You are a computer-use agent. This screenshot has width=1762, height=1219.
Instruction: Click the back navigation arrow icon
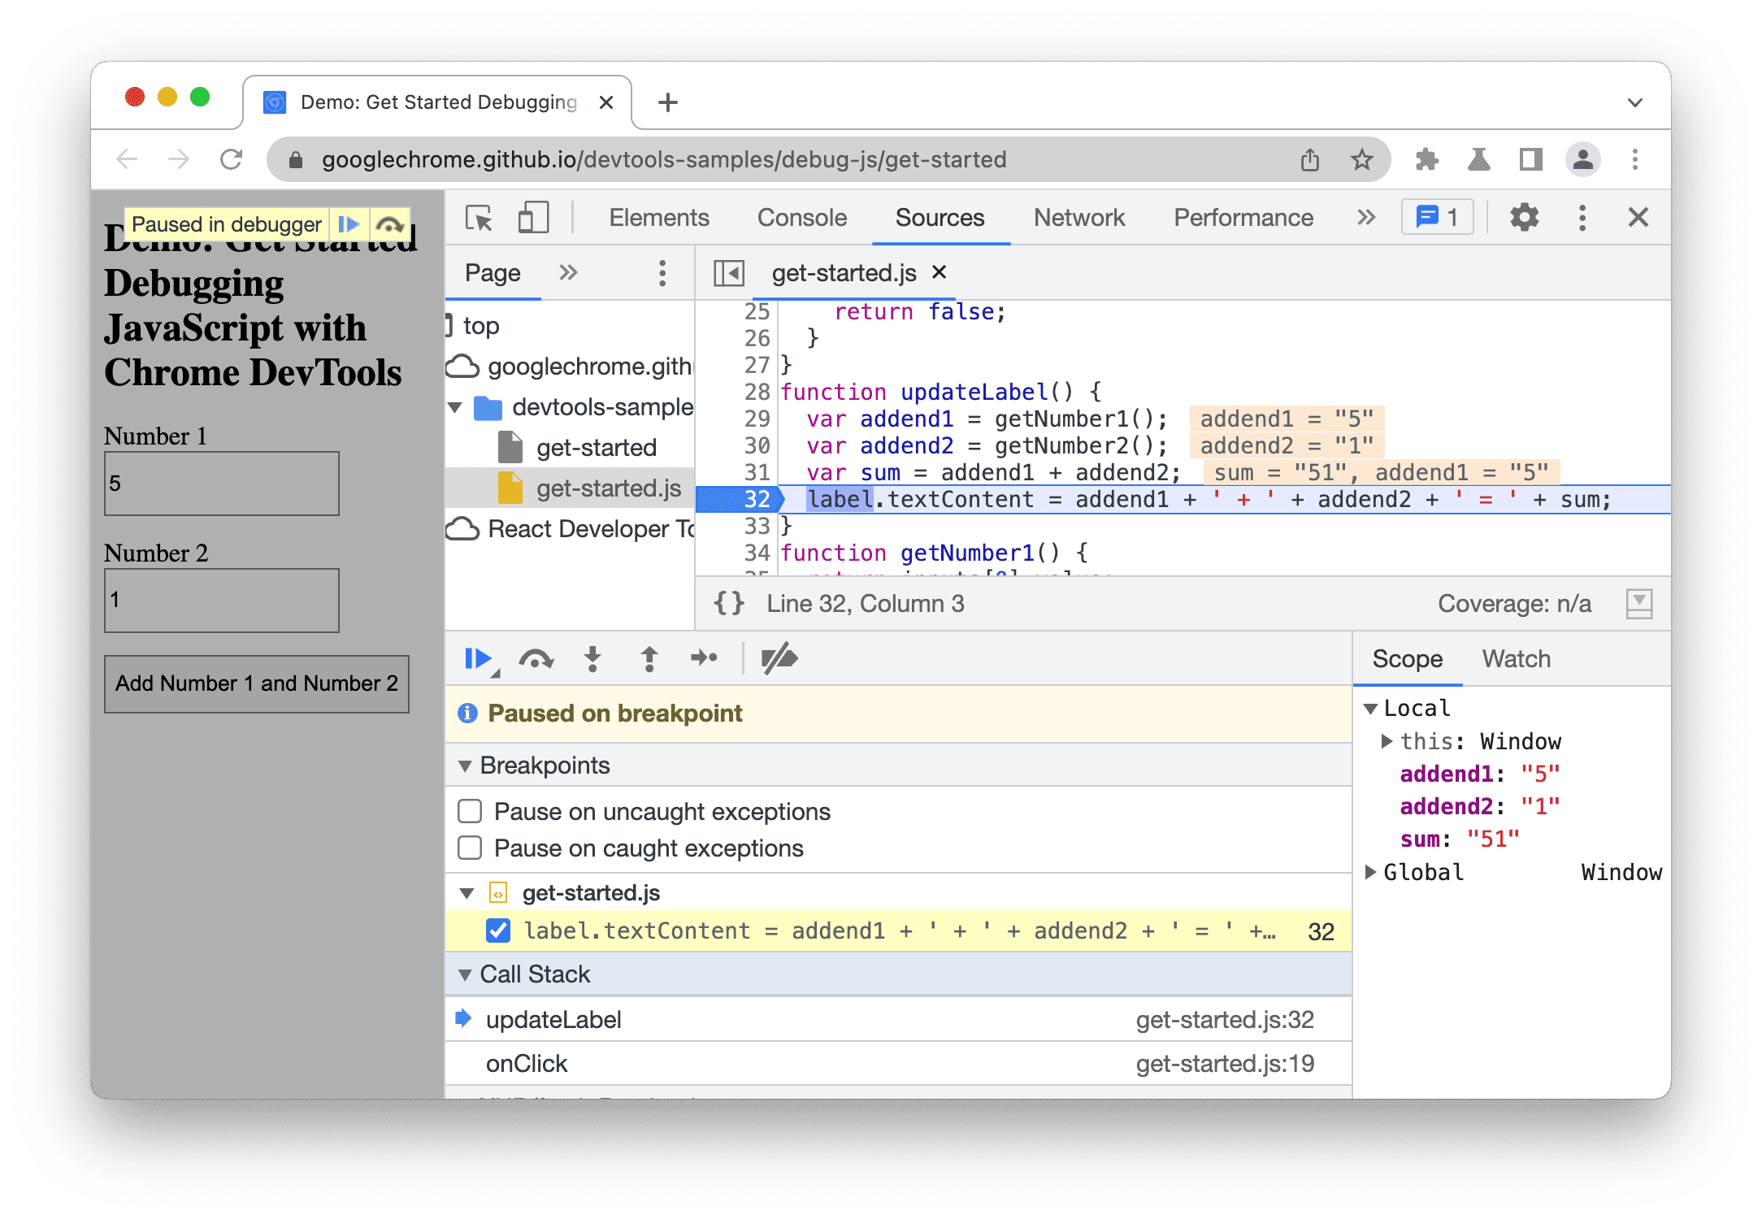click(x=122, y=161)
